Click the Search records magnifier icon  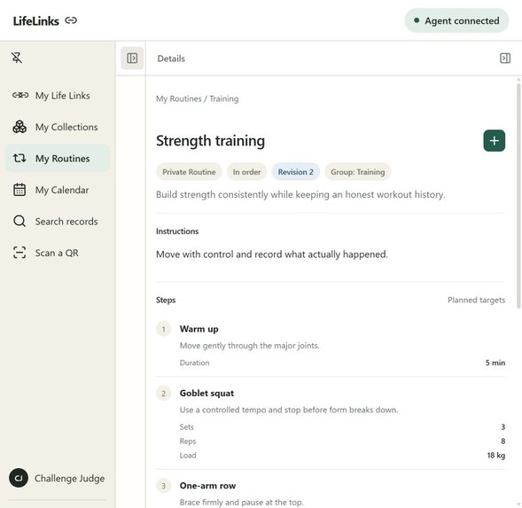[x=19, y=221]
